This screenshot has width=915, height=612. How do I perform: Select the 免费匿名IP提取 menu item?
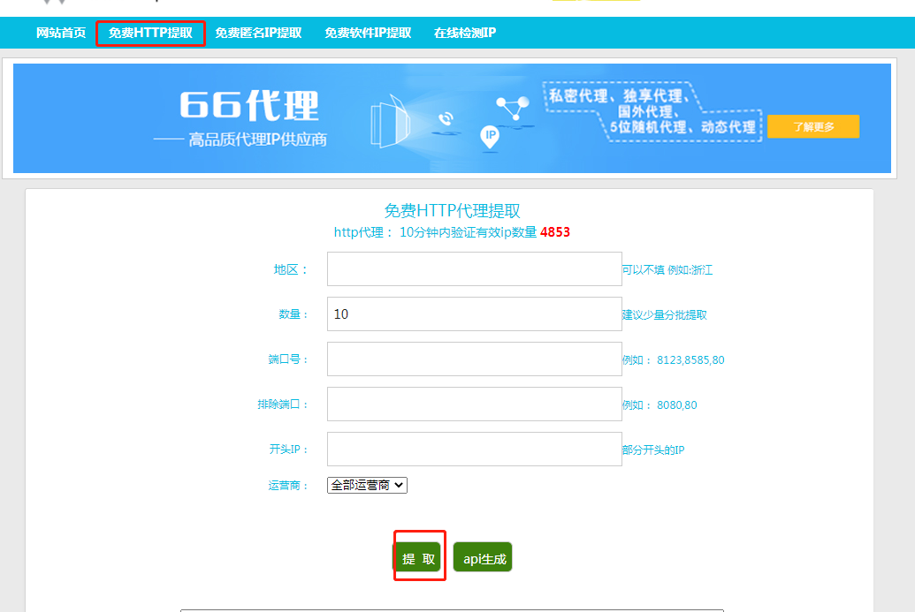257,32
